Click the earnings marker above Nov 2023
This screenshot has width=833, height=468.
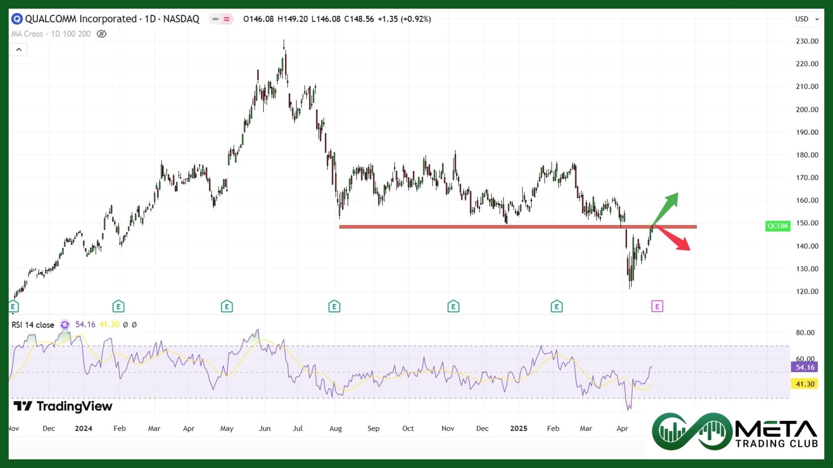pos(13,307)
